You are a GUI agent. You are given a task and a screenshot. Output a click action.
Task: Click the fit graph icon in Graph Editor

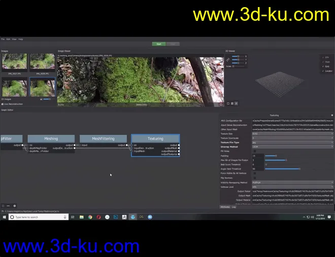[x=3, y=206]
